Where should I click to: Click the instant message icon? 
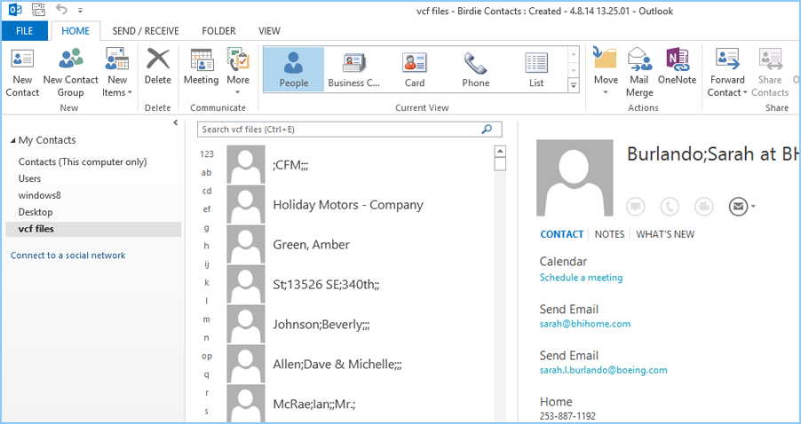(x=636, y=207)
